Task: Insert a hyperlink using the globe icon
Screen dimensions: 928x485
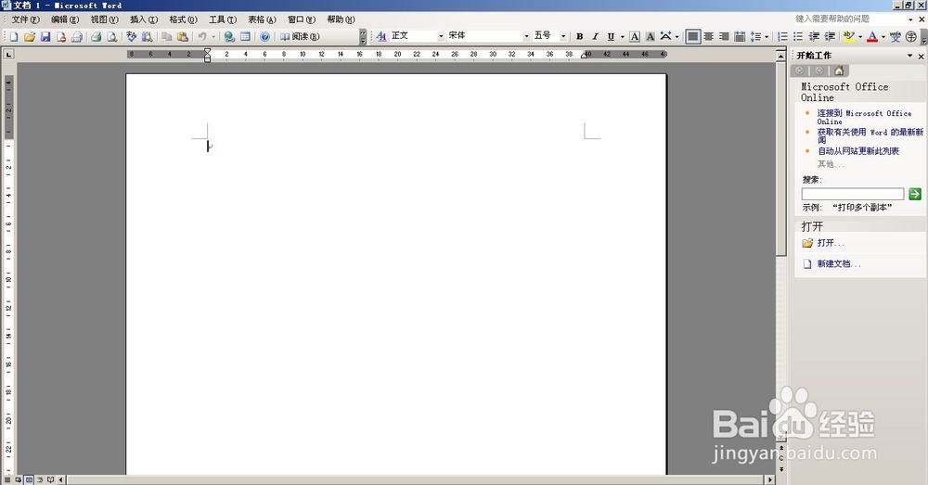Action: [229, 37]
